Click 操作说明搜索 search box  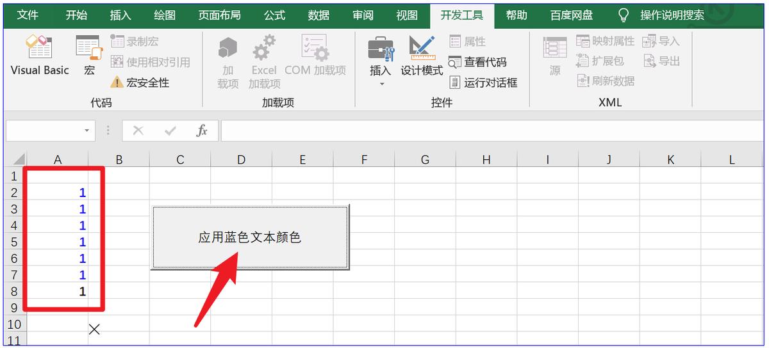coord(672,15)
